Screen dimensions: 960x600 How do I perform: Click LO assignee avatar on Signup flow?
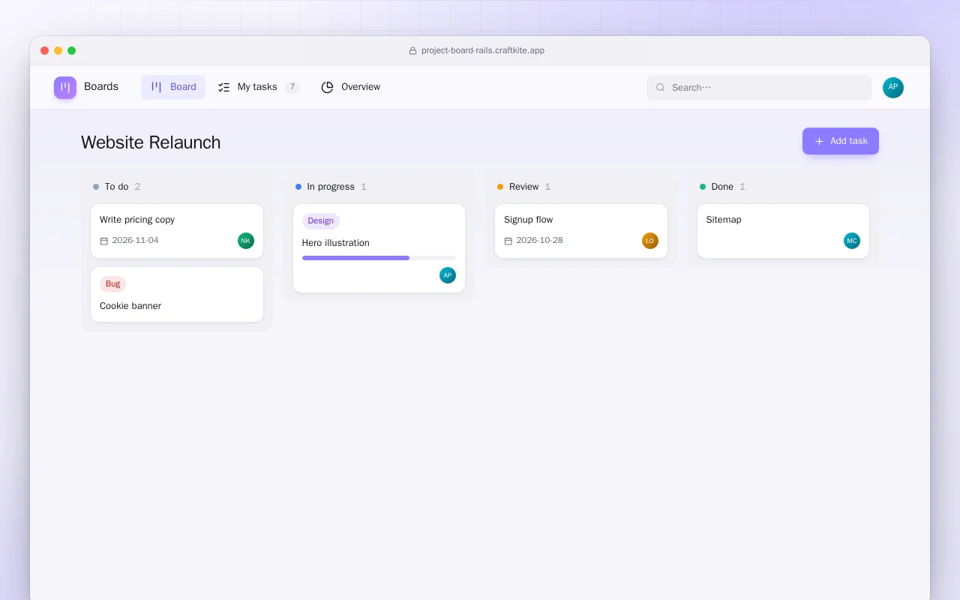(650, 241)
